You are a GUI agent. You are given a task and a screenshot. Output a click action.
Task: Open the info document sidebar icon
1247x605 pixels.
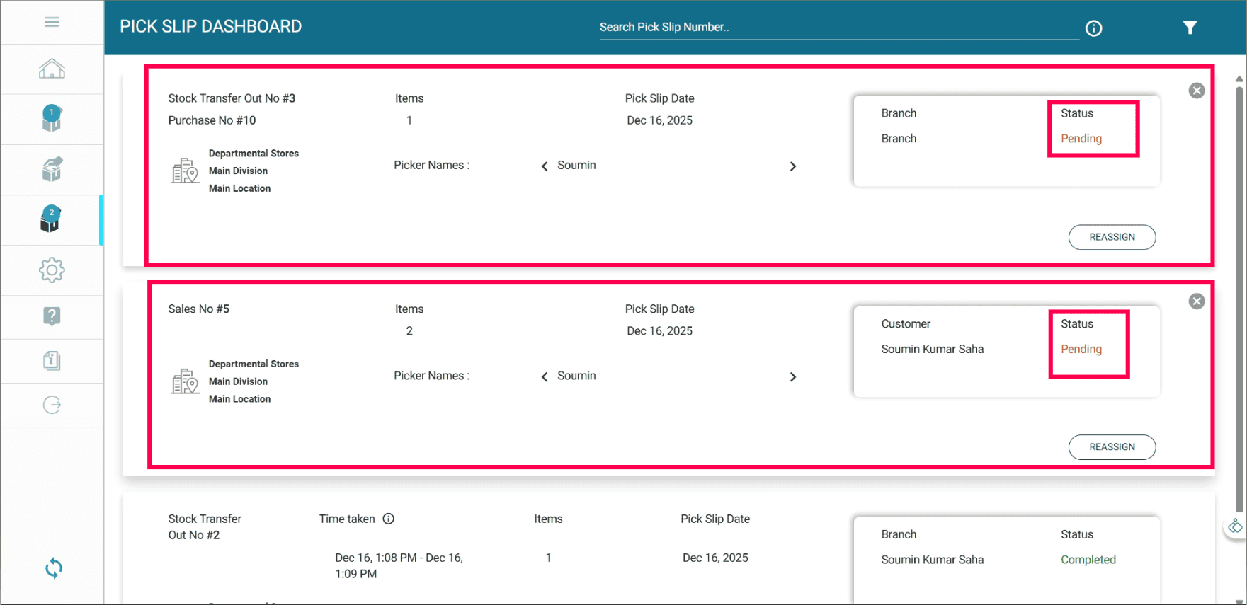point(52,360)
